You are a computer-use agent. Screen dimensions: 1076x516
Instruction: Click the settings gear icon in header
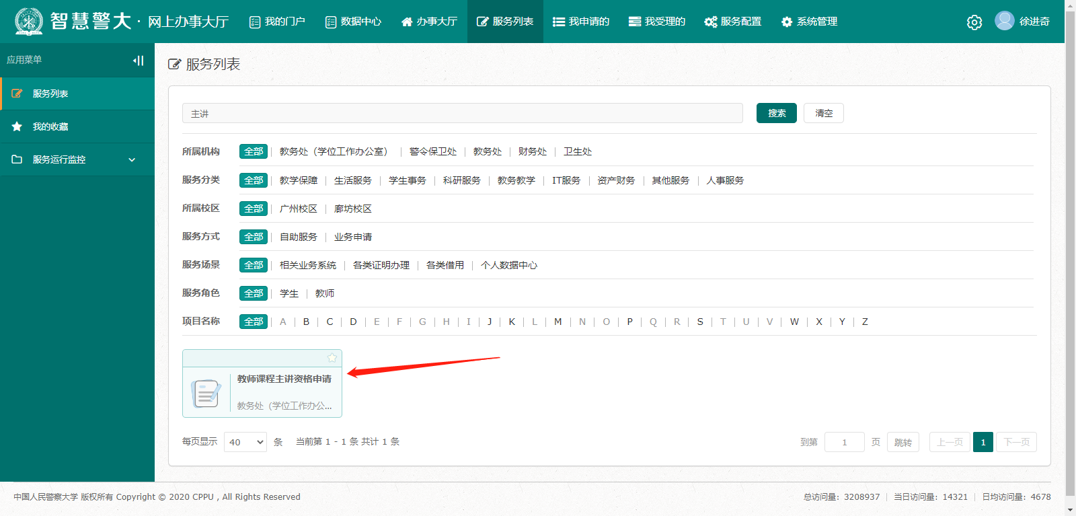(x=974, y=22)
